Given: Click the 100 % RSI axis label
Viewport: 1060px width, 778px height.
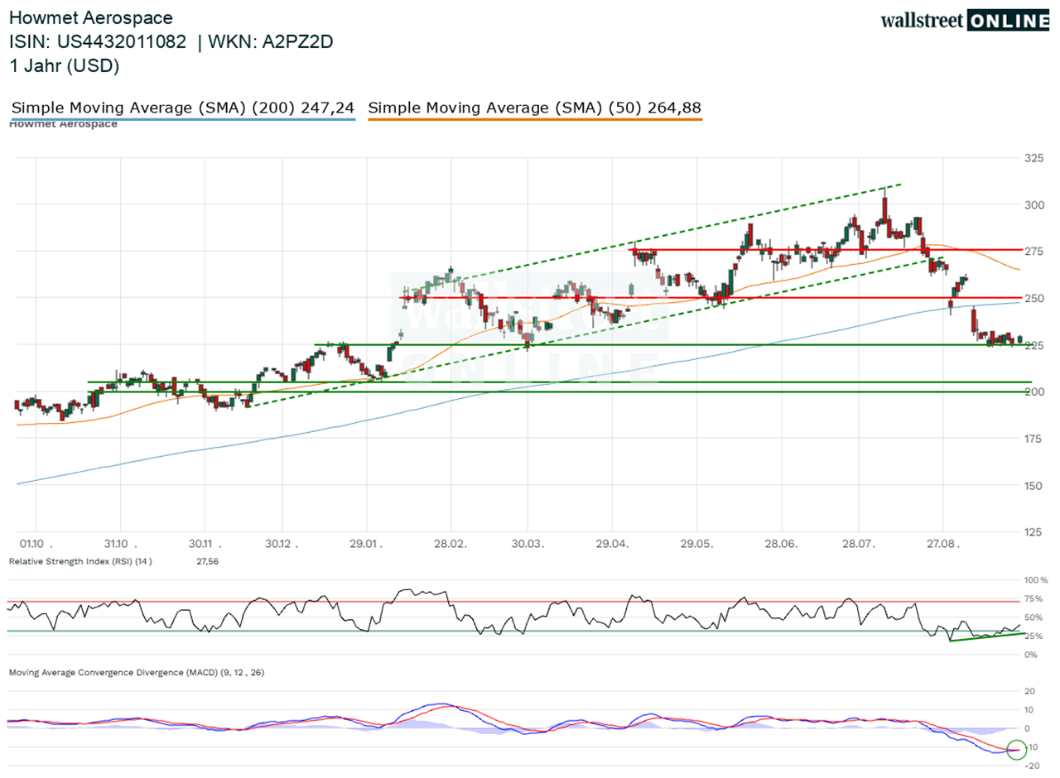Looking at the screenshot, I should point(1036,580).
